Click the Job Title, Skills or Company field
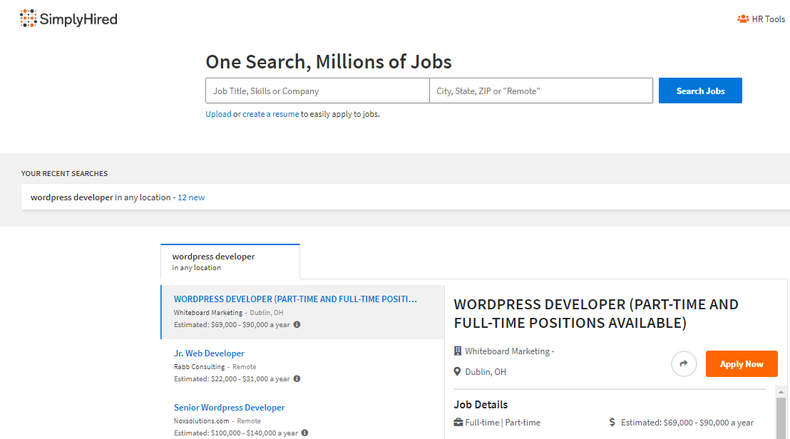Viewport: 790px width, 439px height. point(317,91)
